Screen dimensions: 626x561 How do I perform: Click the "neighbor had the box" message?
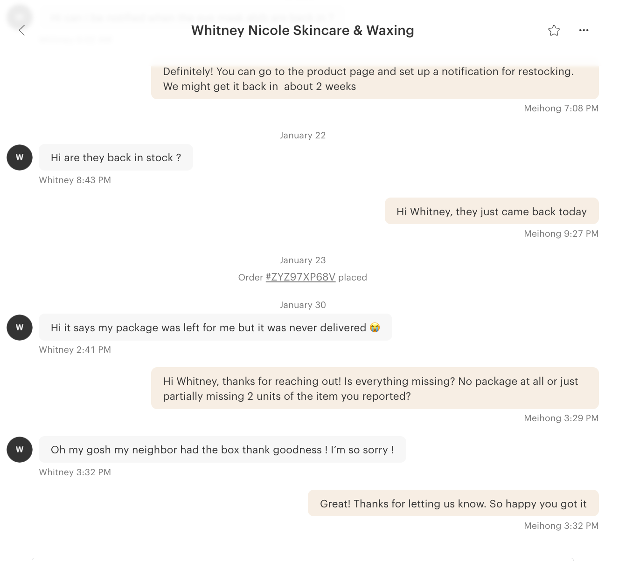coord(222,450)
